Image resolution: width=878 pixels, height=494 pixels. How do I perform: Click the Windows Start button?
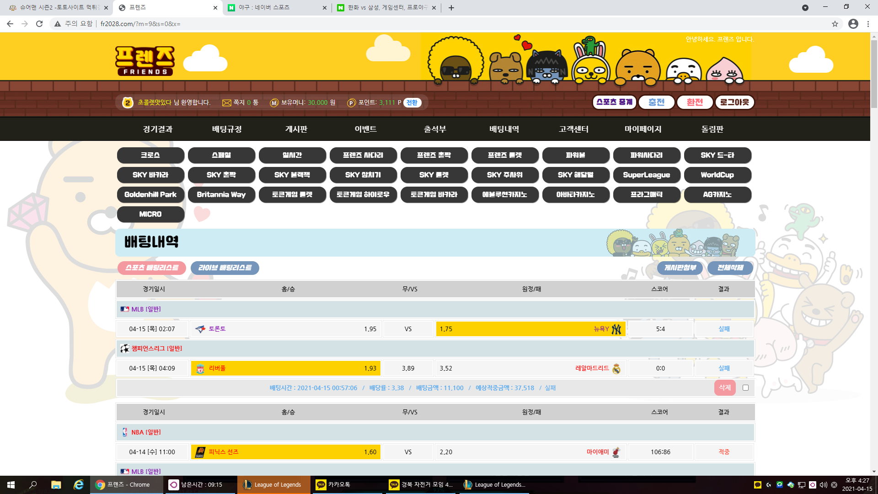11,485
